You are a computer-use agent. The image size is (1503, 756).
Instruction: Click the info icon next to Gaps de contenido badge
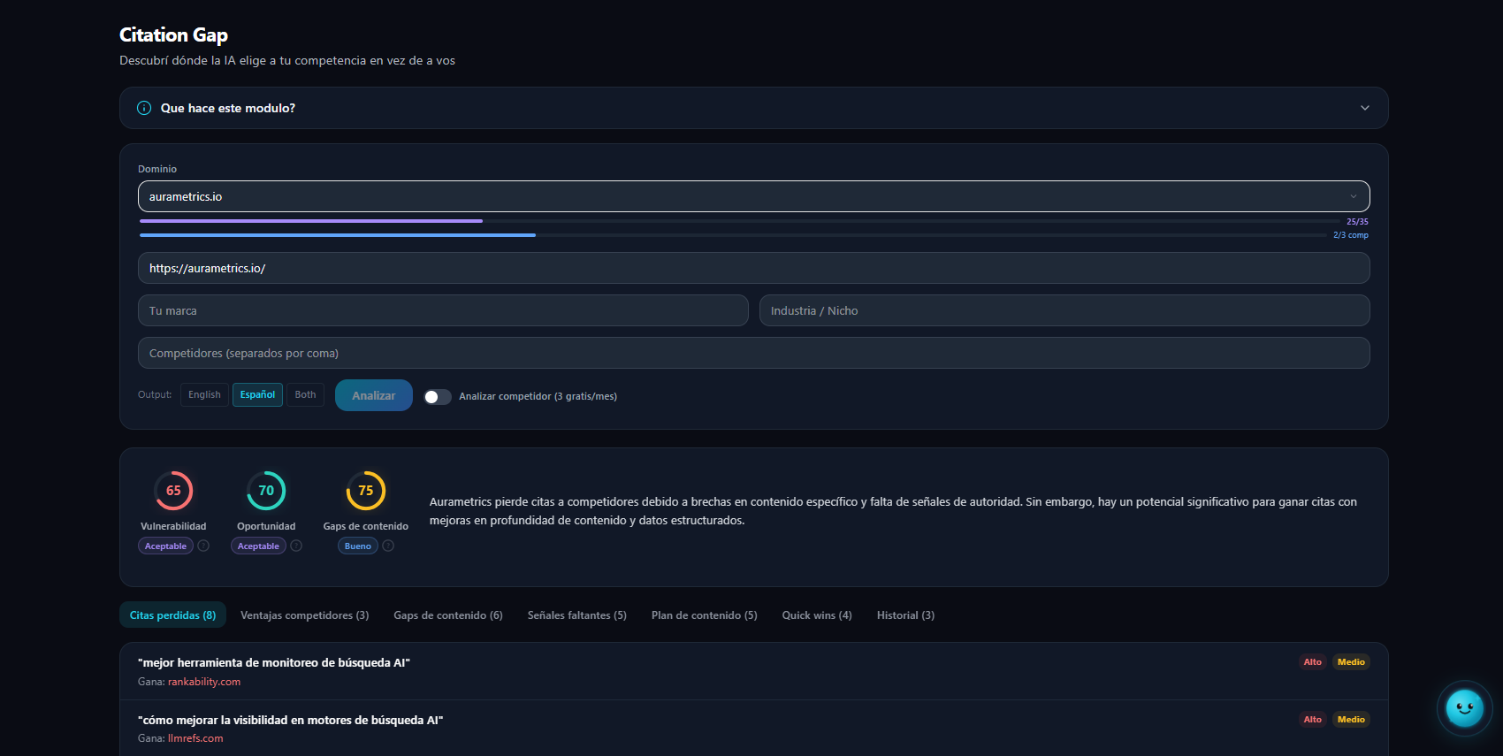[x=388, y=546]
